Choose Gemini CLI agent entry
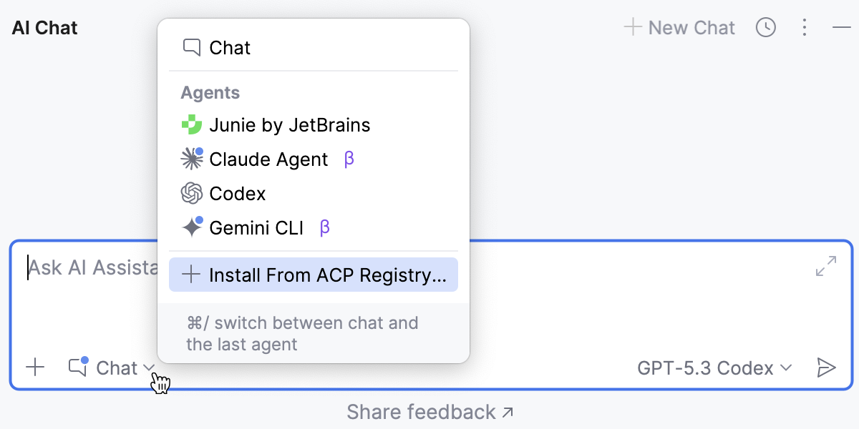This screenshot has height=429, width=859. [x=258, y=227]
